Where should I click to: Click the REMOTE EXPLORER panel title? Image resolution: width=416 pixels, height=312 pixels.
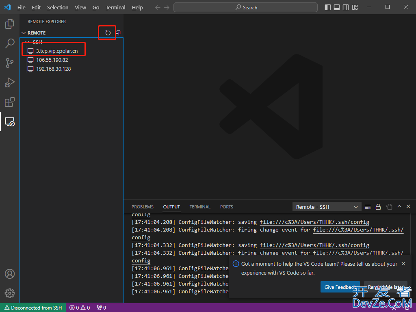[x=47, y=22]
